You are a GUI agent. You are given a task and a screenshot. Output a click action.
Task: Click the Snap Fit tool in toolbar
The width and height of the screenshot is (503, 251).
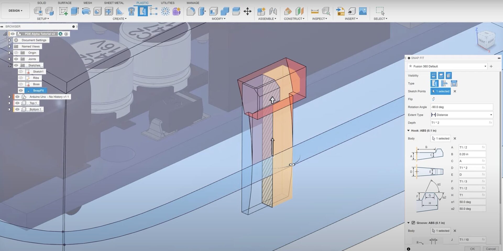click(143, 11)
